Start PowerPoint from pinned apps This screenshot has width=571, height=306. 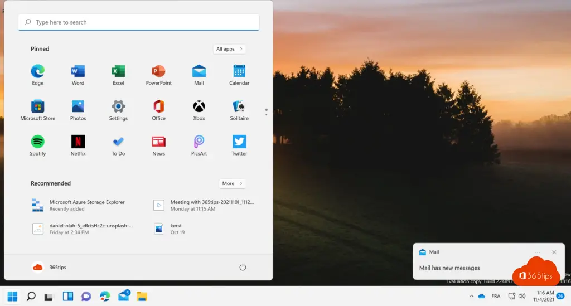pyautogui.click(x=158, y=75)
